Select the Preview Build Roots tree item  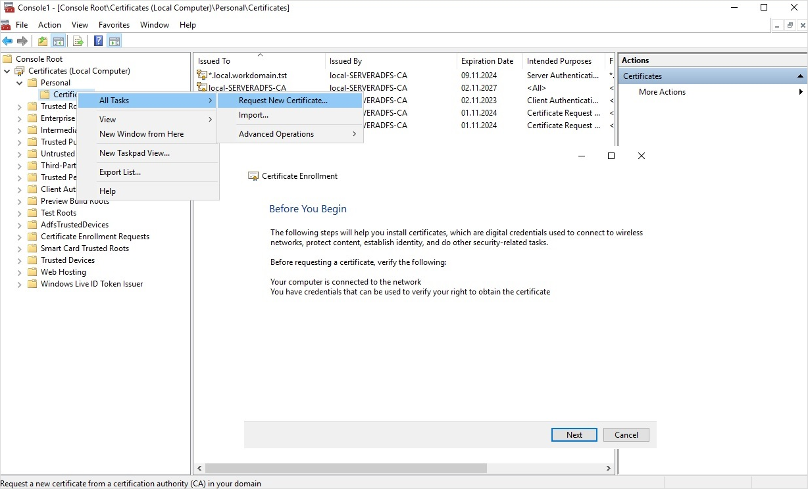[x=75, y=201]
